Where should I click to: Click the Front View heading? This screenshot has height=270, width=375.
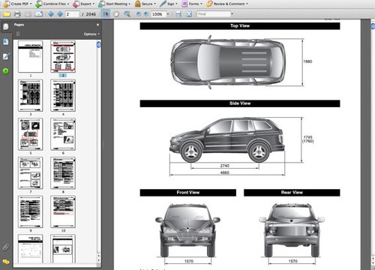[188, 192]
